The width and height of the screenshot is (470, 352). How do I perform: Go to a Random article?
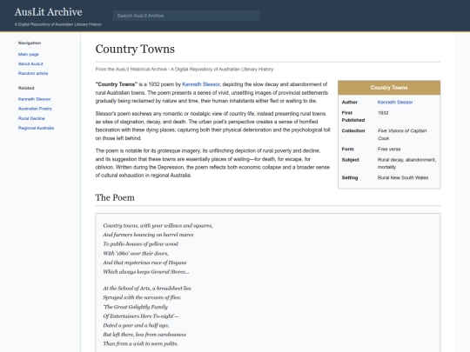33,73
